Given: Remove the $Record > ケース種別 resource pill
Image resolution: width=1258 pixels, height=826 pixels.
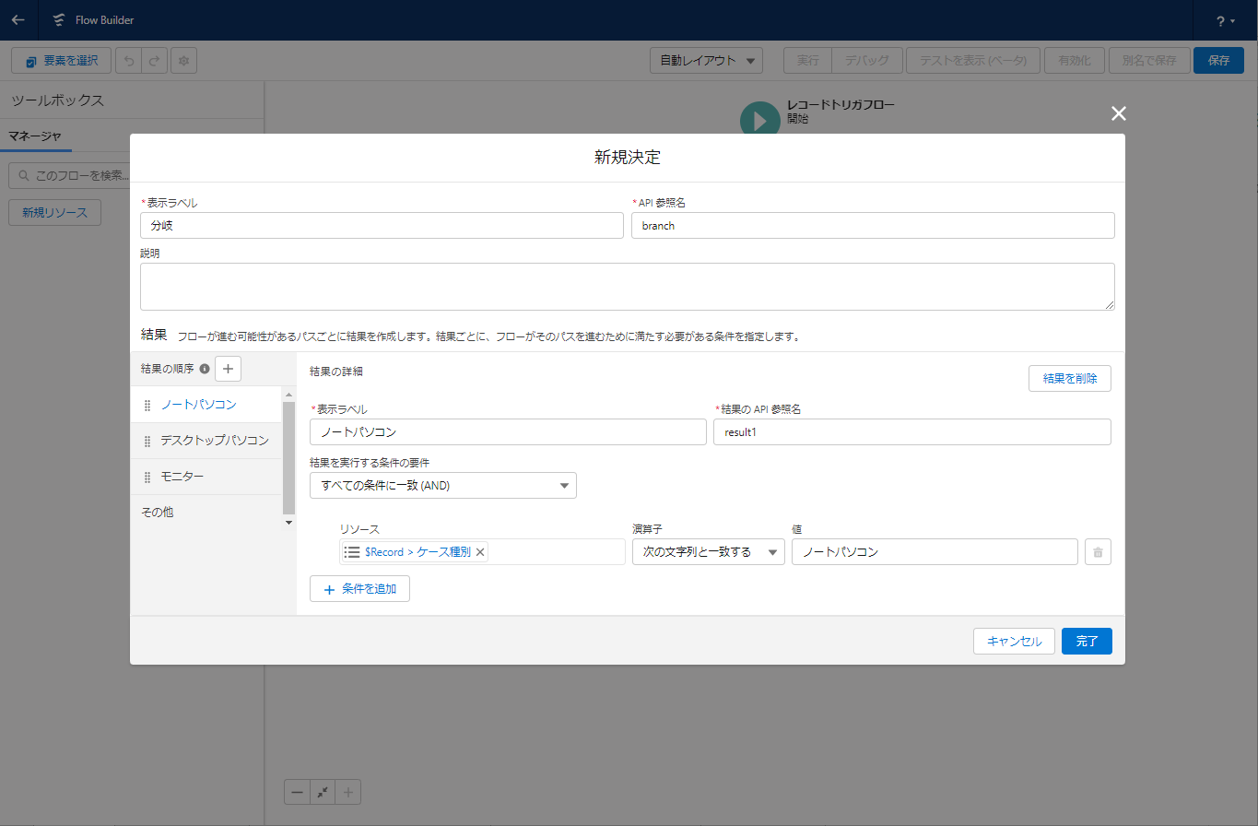Looking at the screenshot, I should 480,552.
